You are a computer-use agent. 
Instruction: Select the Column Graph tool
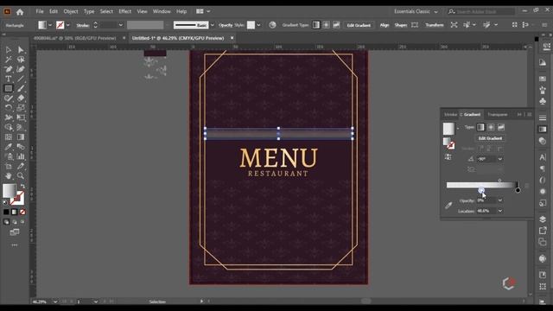pyautogui.click(x=21, y=156)
